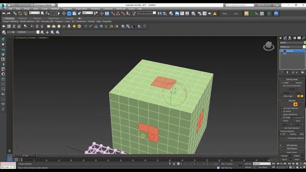This screenshot has width=306, height=172.
Task: Click the yellow warning triangle icon
Action: pyautogui.click(x=215, y=13)
